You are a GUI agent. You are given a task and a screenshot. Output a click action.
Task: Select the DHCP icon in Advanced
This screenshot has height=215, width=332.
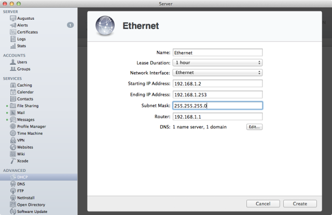13,177
